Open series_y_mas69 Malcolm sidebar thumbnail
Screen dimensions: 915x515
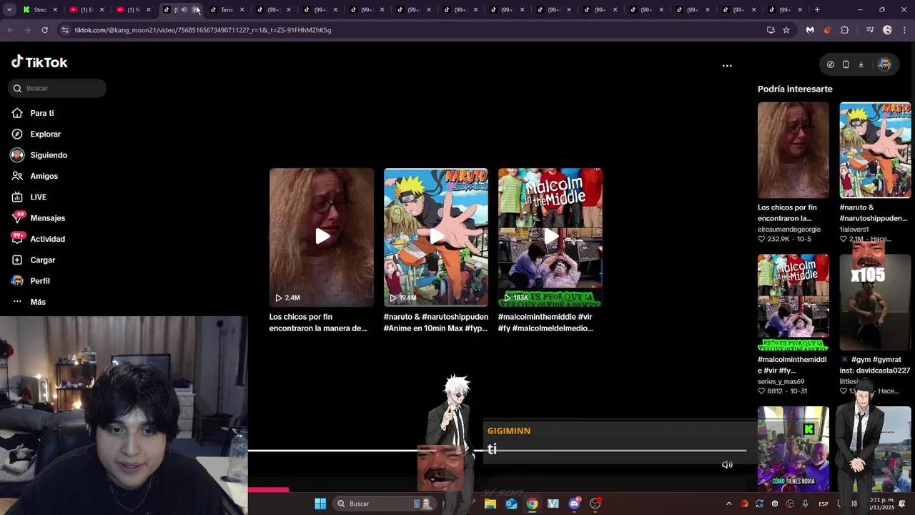click(x=793, y=303)
